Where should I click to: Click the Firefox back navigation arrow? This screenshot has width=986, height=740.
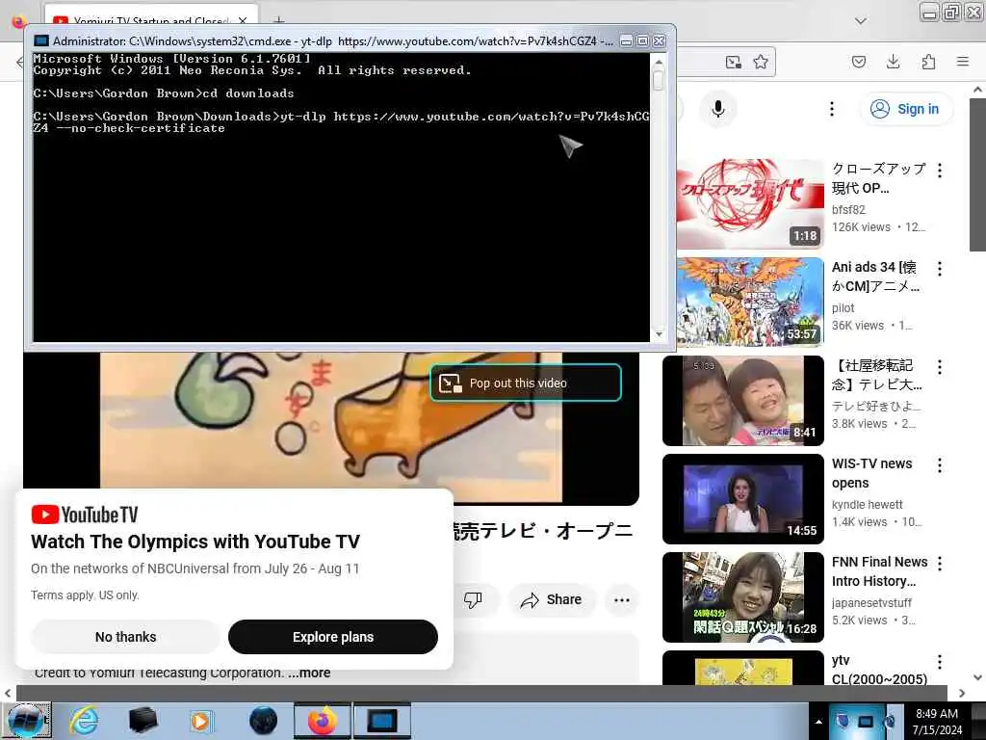[x=19, y=62]
